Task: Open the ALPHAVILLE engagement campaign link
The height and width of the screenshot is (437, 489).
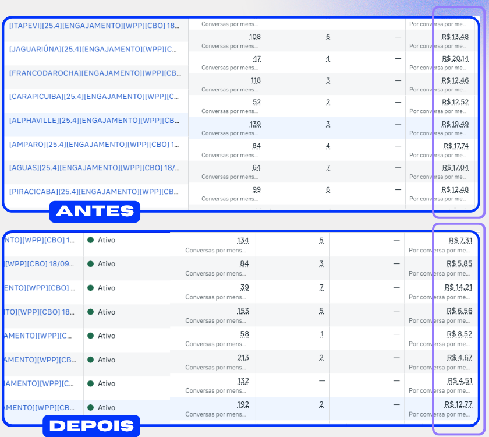Action: pyautogui.click(x=94, y=121)
